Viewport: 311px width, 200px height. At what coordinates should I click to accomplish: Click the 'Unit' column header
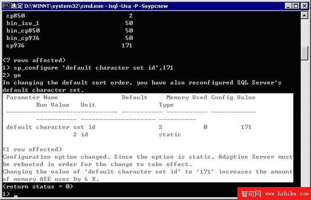coord(88,105)
